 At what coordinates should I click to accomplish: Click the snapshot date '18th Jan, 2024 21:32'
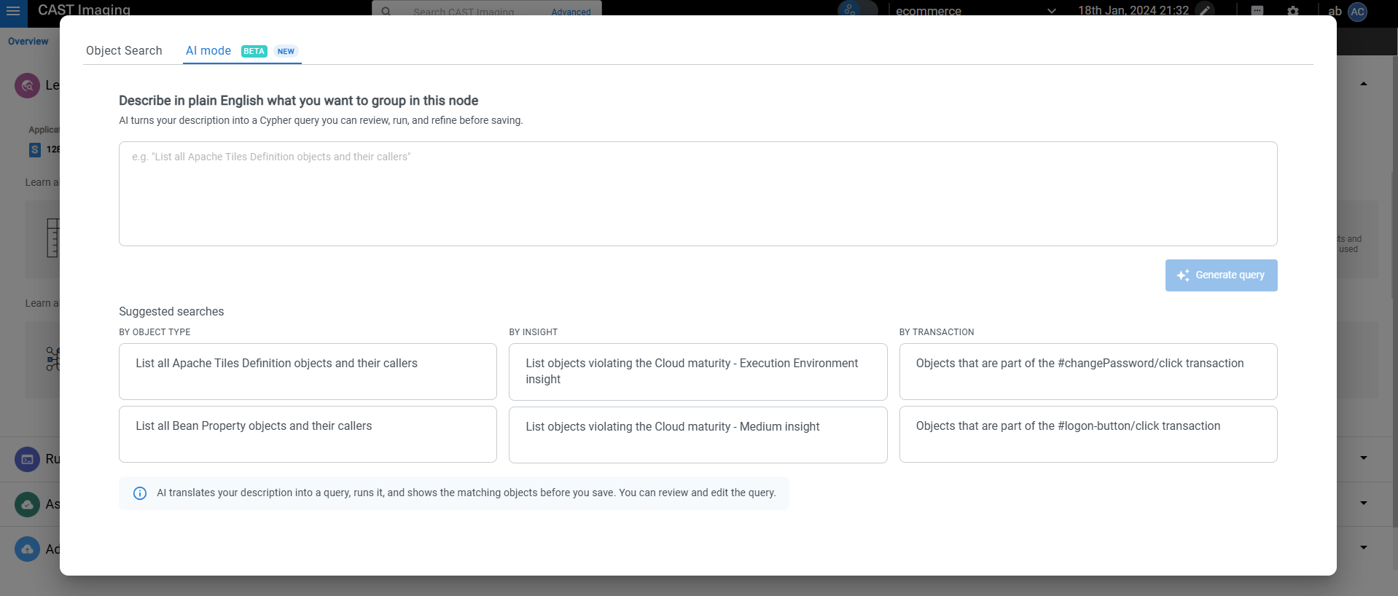point(1133,11)
